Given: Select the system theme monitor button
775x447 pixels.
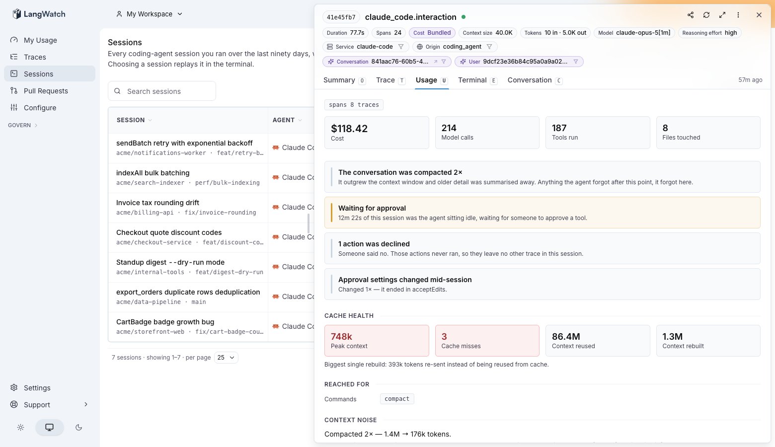Looking at the screenshot, I should [50, 428].
